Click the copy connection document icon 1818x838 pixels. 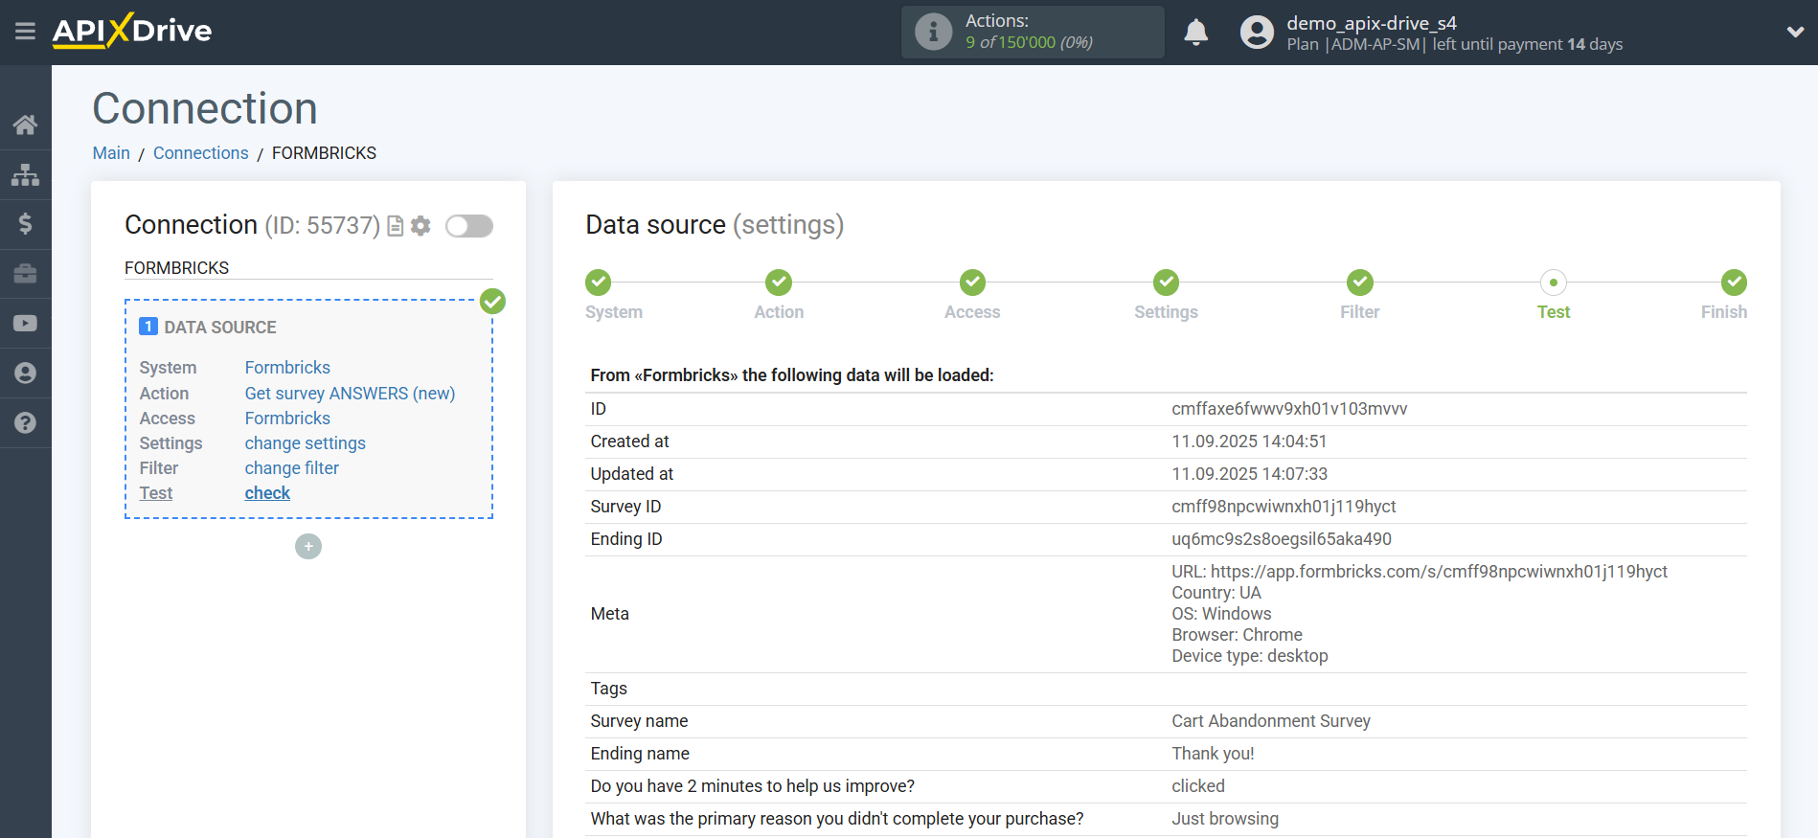[395, 226]
